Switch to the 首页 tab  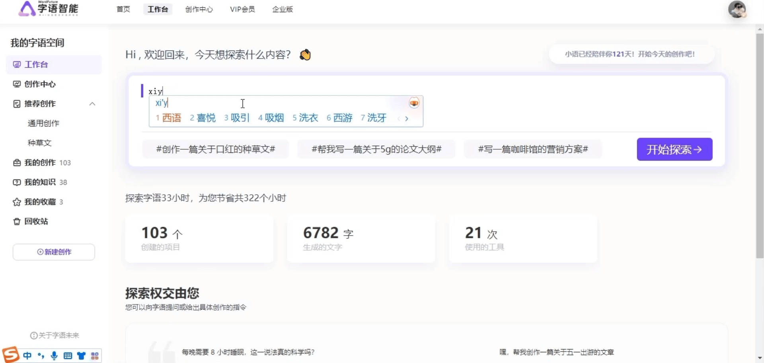tap(123, 9)
